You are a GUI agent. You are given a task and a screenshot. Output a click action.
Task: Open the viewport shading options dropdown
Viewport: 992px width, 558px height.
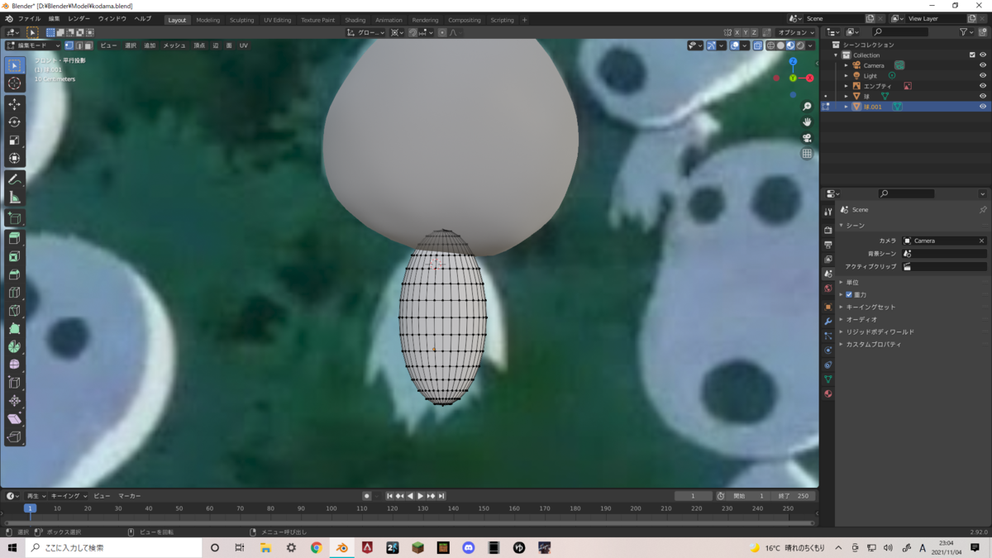[810, 45]
